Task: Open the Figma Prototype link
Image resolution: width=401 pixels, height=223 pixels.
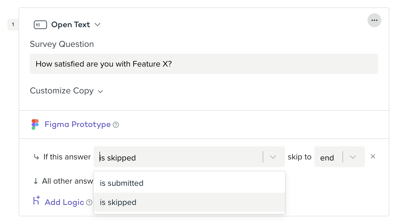Action: tap(77, 125)
